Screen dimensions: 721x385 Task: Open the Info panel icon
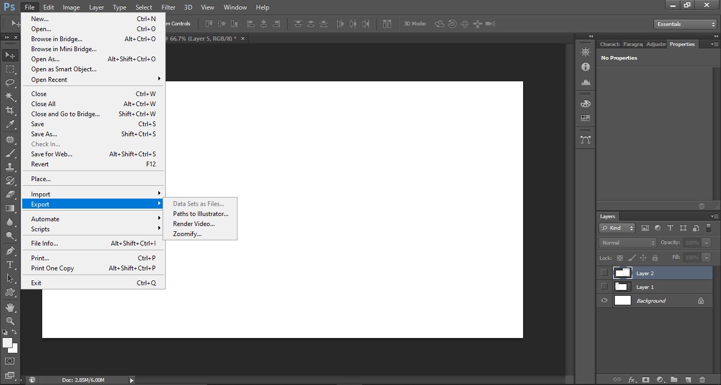(585, 67)
